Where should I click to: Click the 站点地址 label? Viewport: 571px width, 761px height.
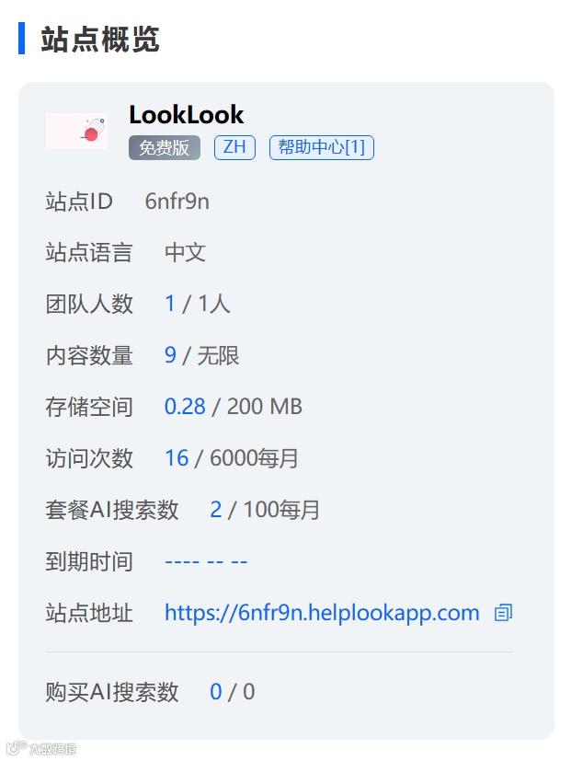(89, 613)
